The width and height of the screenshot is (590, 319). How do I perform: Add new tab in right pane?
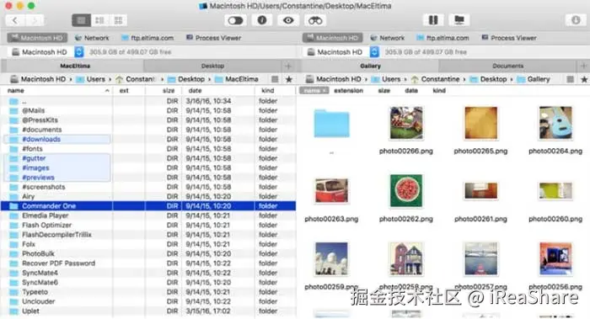pos(583,66)
